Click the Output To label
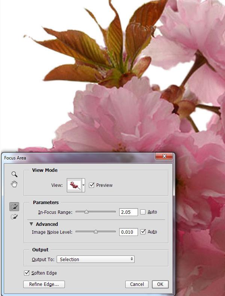Image resolution: width=225 pixels, height=296 pixels. click(x=43, y=259)
